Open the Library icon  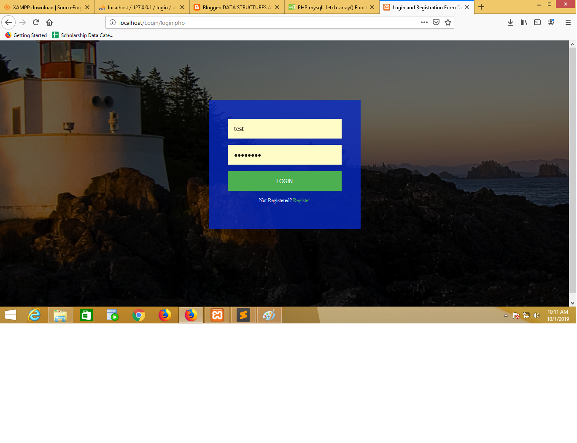[x=524, y=22]
